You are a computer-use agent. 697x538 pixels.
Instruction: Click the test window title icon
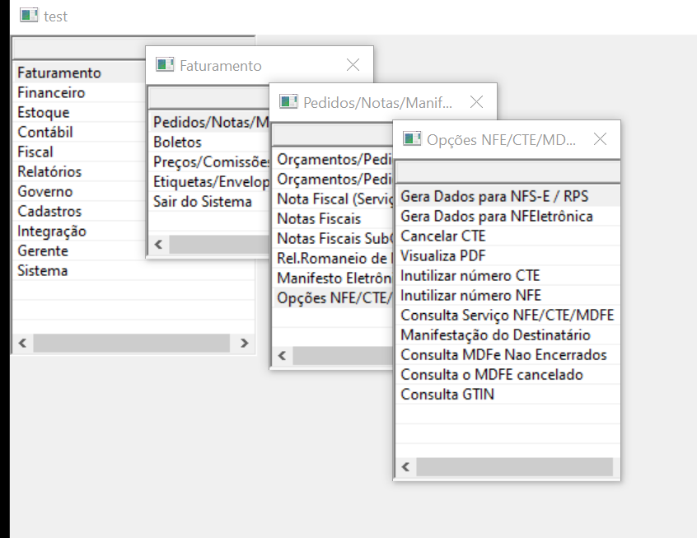[x=29, y=16]
